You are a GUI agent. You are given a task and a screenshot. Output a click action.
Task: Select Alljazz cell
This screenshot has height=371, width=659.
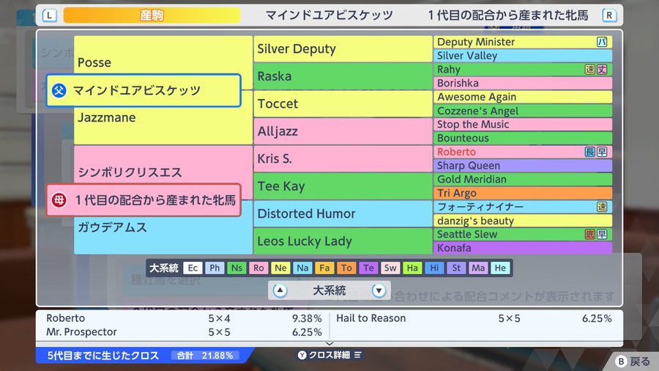(343, 131)
